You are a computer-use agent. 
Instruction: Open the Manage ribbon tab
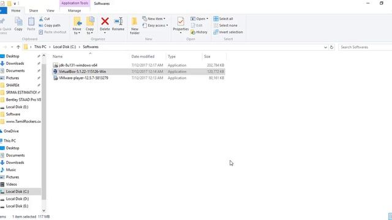[75, 11]
